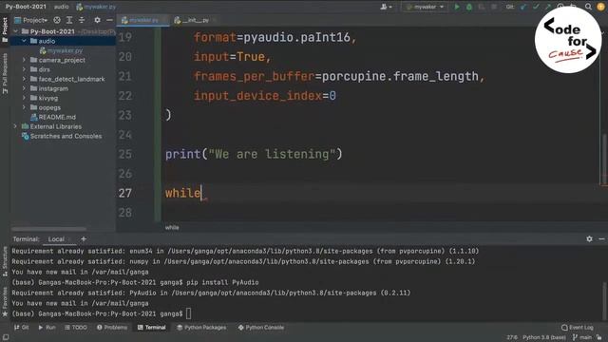This screenshot has width=608, height=342.
Task: Collapse all in Project panel
Action: pyautogui.click(x=82, y=20)
